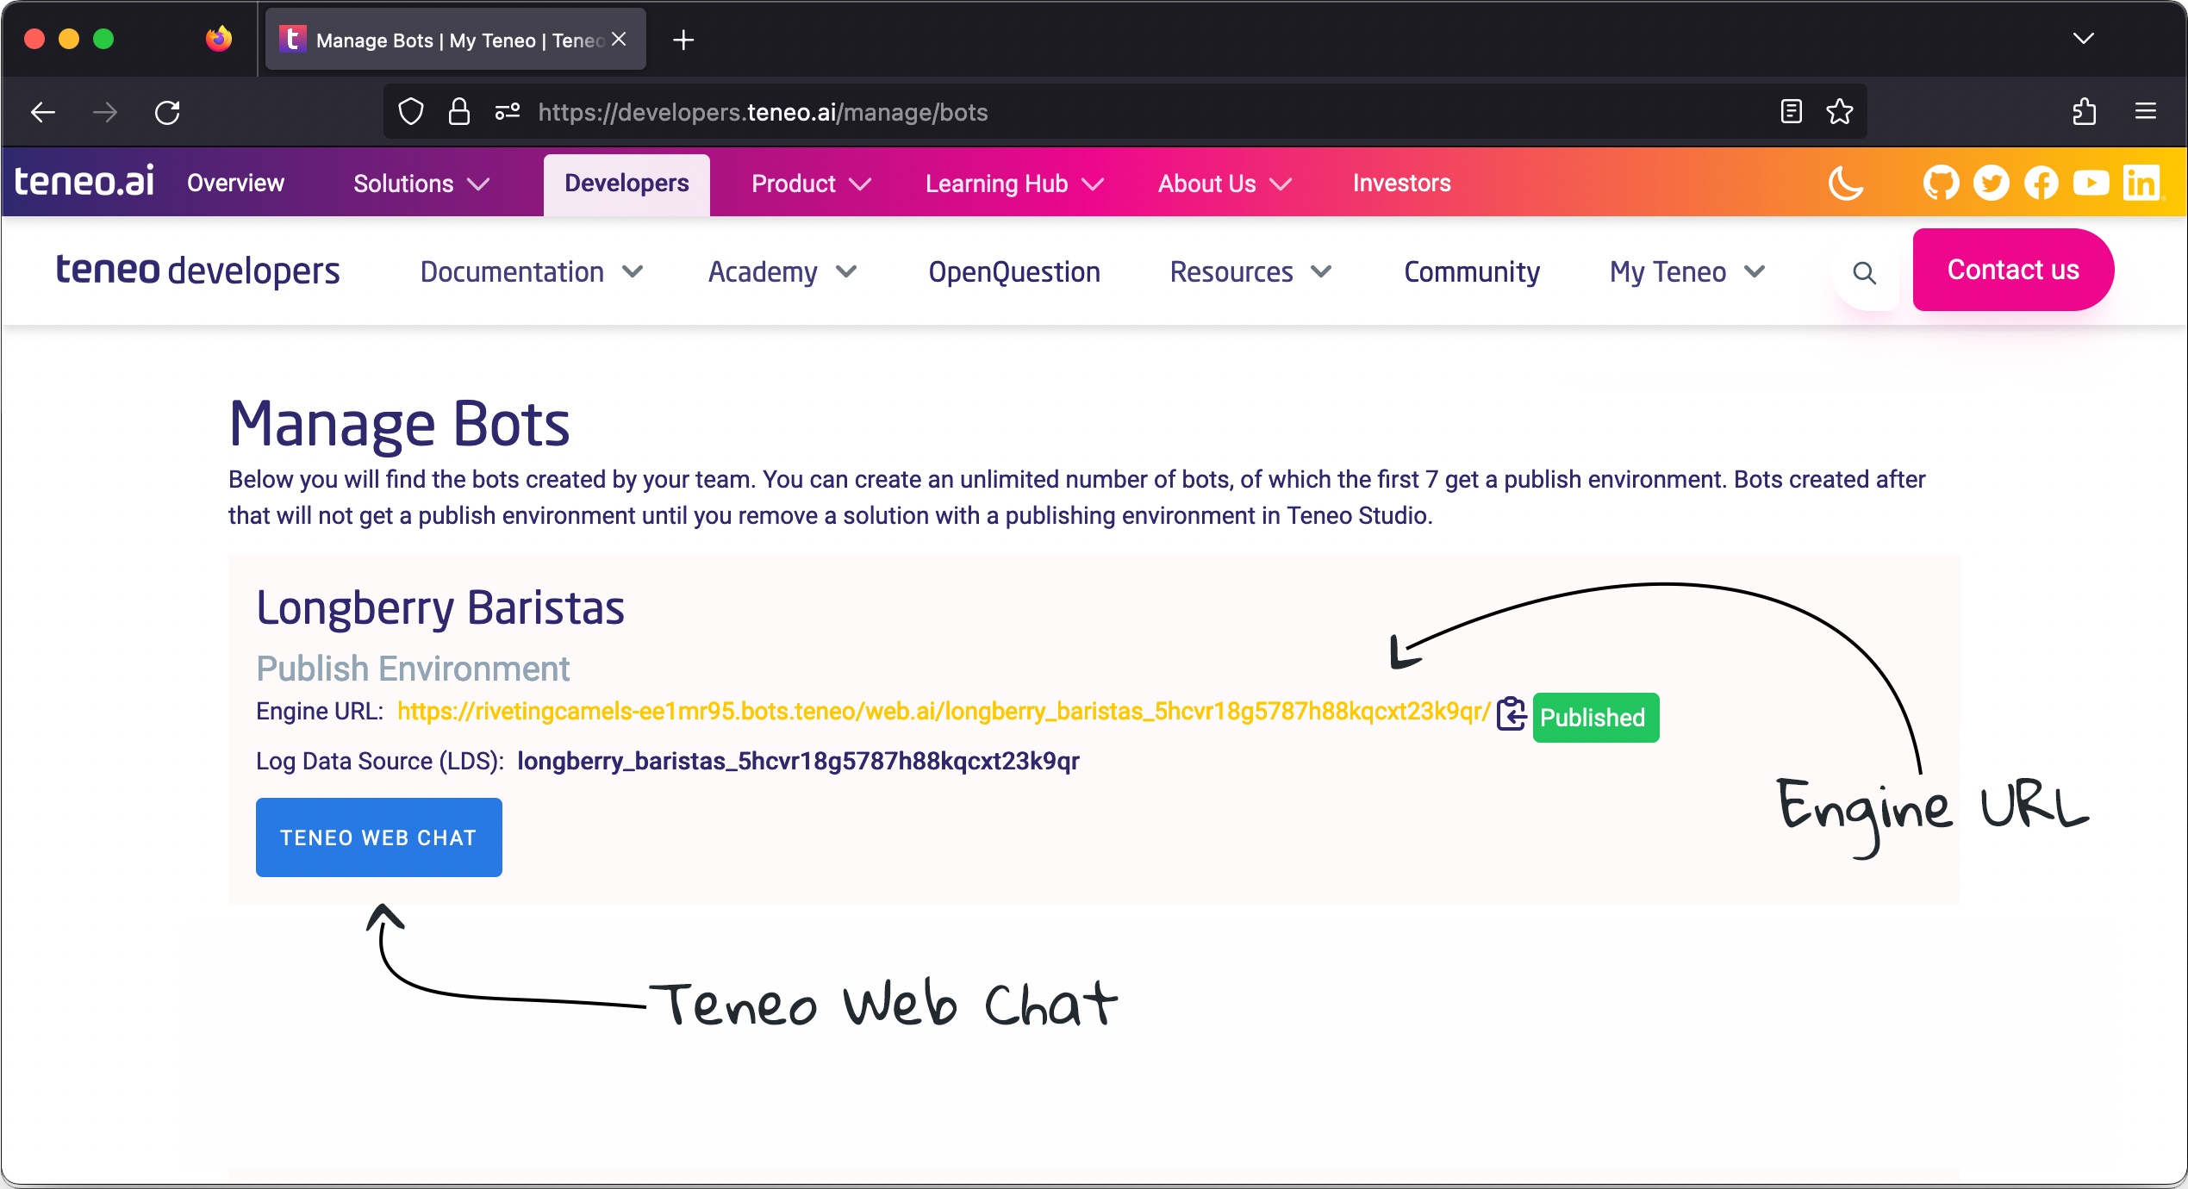Image resolution: width=2188 pixels, height=1189 pixels.
Task: Expand the Documentation dropdown
Action: pos(532,272)
